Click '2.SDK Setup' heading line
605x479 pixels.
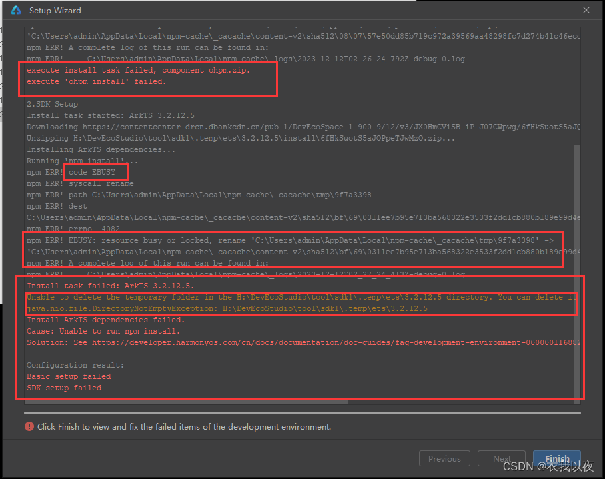click(x=52, y=104)
